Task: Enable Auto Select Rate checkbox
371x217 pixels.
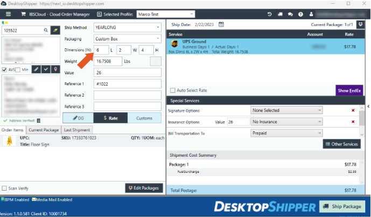Action: coord(173,90)
